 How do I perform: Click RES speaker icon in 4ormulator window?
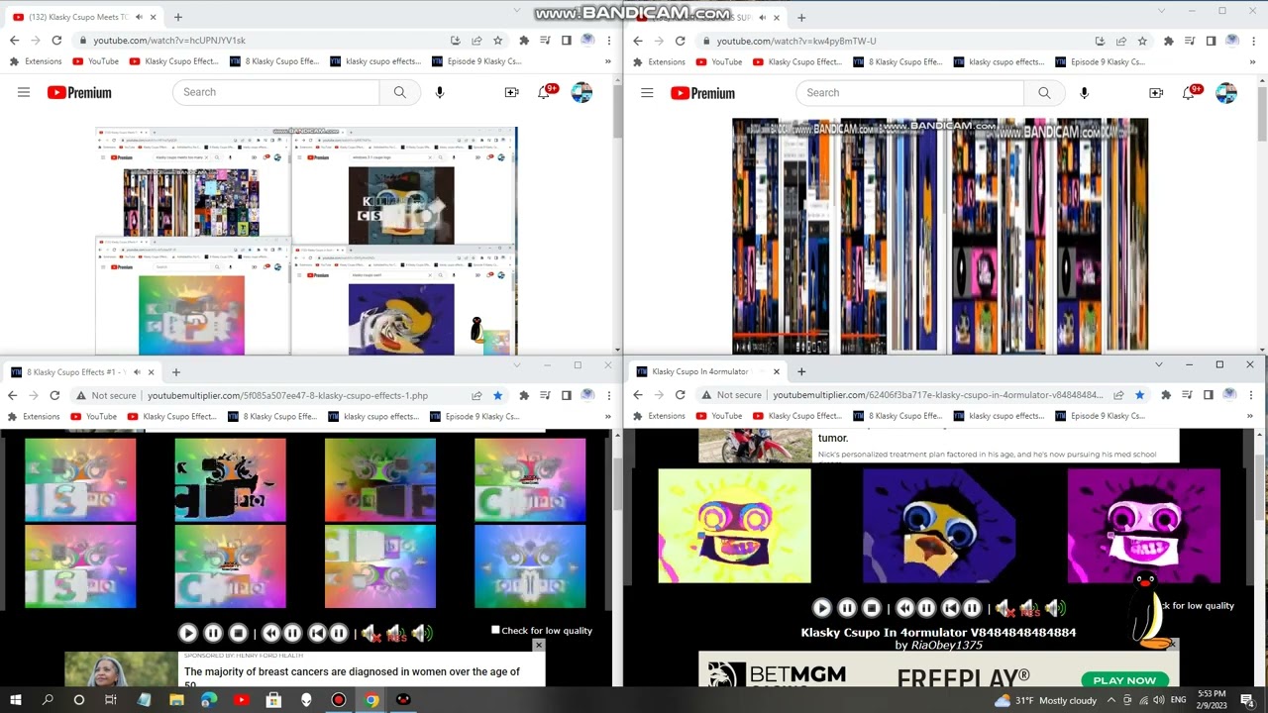tap(1030, 608)
